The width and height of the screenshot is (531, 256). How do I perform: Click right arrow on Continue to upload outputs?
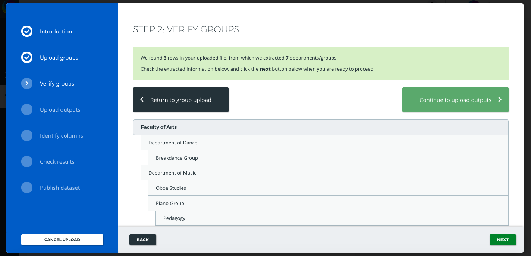coord(500,100)
